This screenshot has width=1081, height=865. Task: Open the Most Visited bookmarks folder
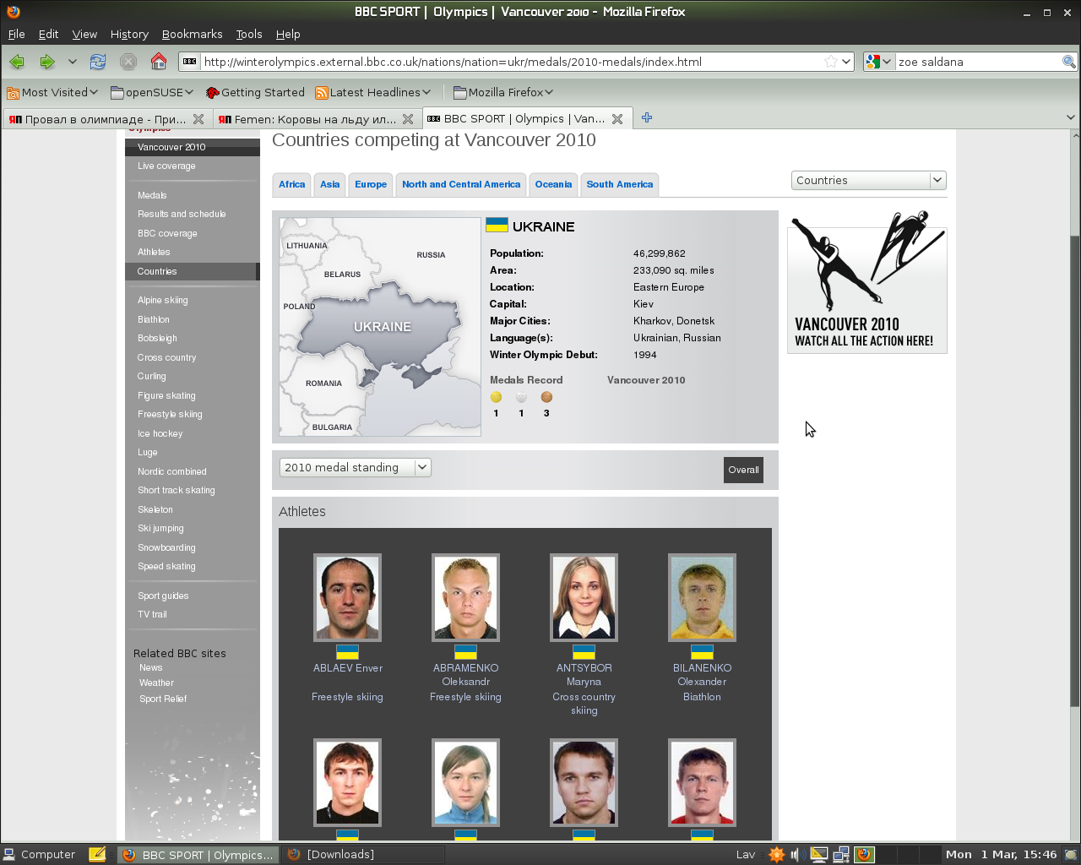point(52,92)
